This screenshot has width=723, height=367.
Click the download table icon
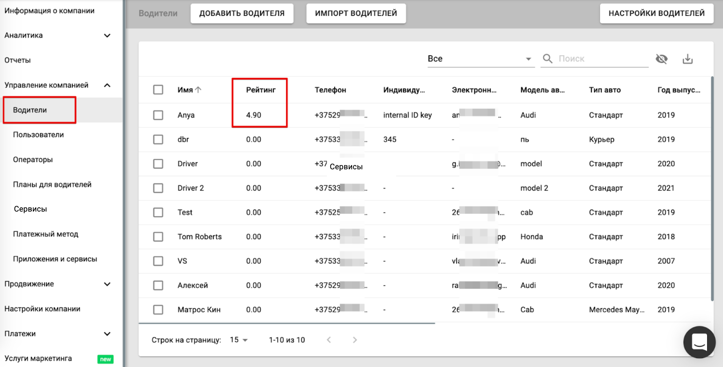687,59
